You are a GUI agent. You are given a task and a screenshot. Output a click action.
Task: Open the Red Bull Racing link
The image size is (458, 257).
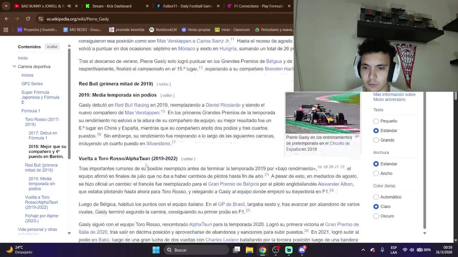(132, 105)
